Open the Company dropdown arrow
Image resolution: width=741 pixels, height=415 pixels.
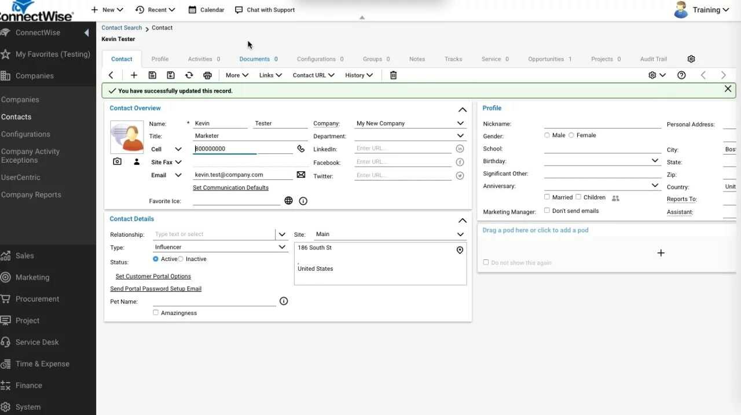pyautogui.click(x=460, y=123)
